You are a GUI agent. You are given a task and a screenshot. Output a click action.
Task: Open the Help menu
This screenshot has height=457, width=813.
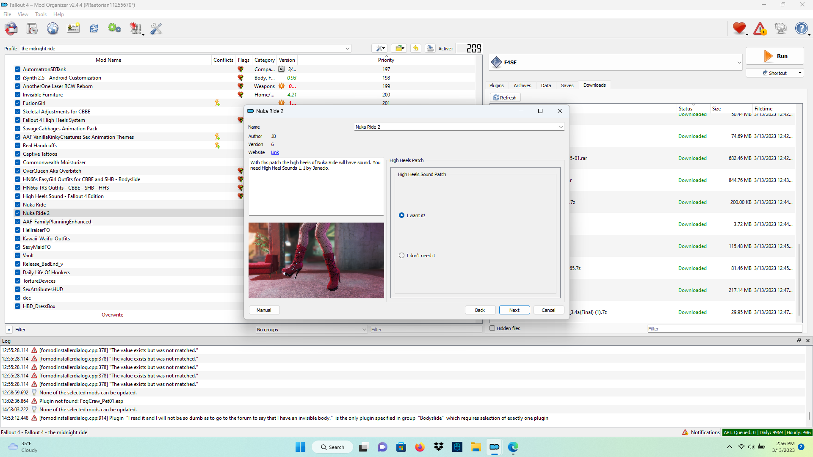pos(58,14)
